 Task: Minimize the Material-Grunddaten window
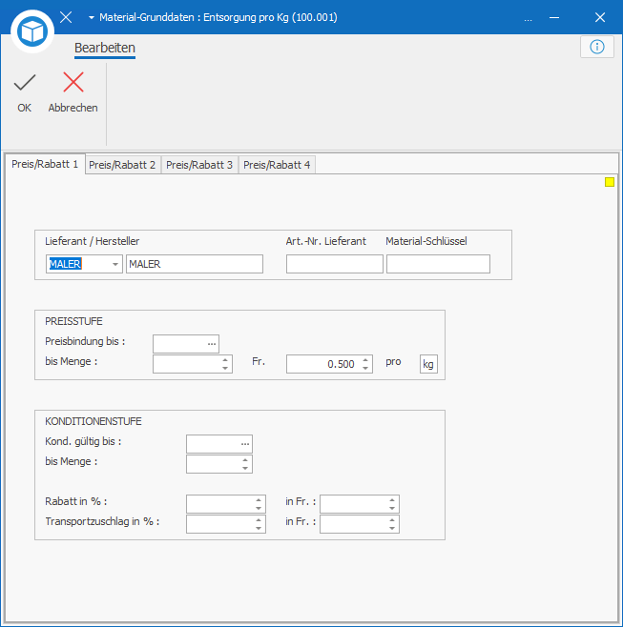pos(554,17)
